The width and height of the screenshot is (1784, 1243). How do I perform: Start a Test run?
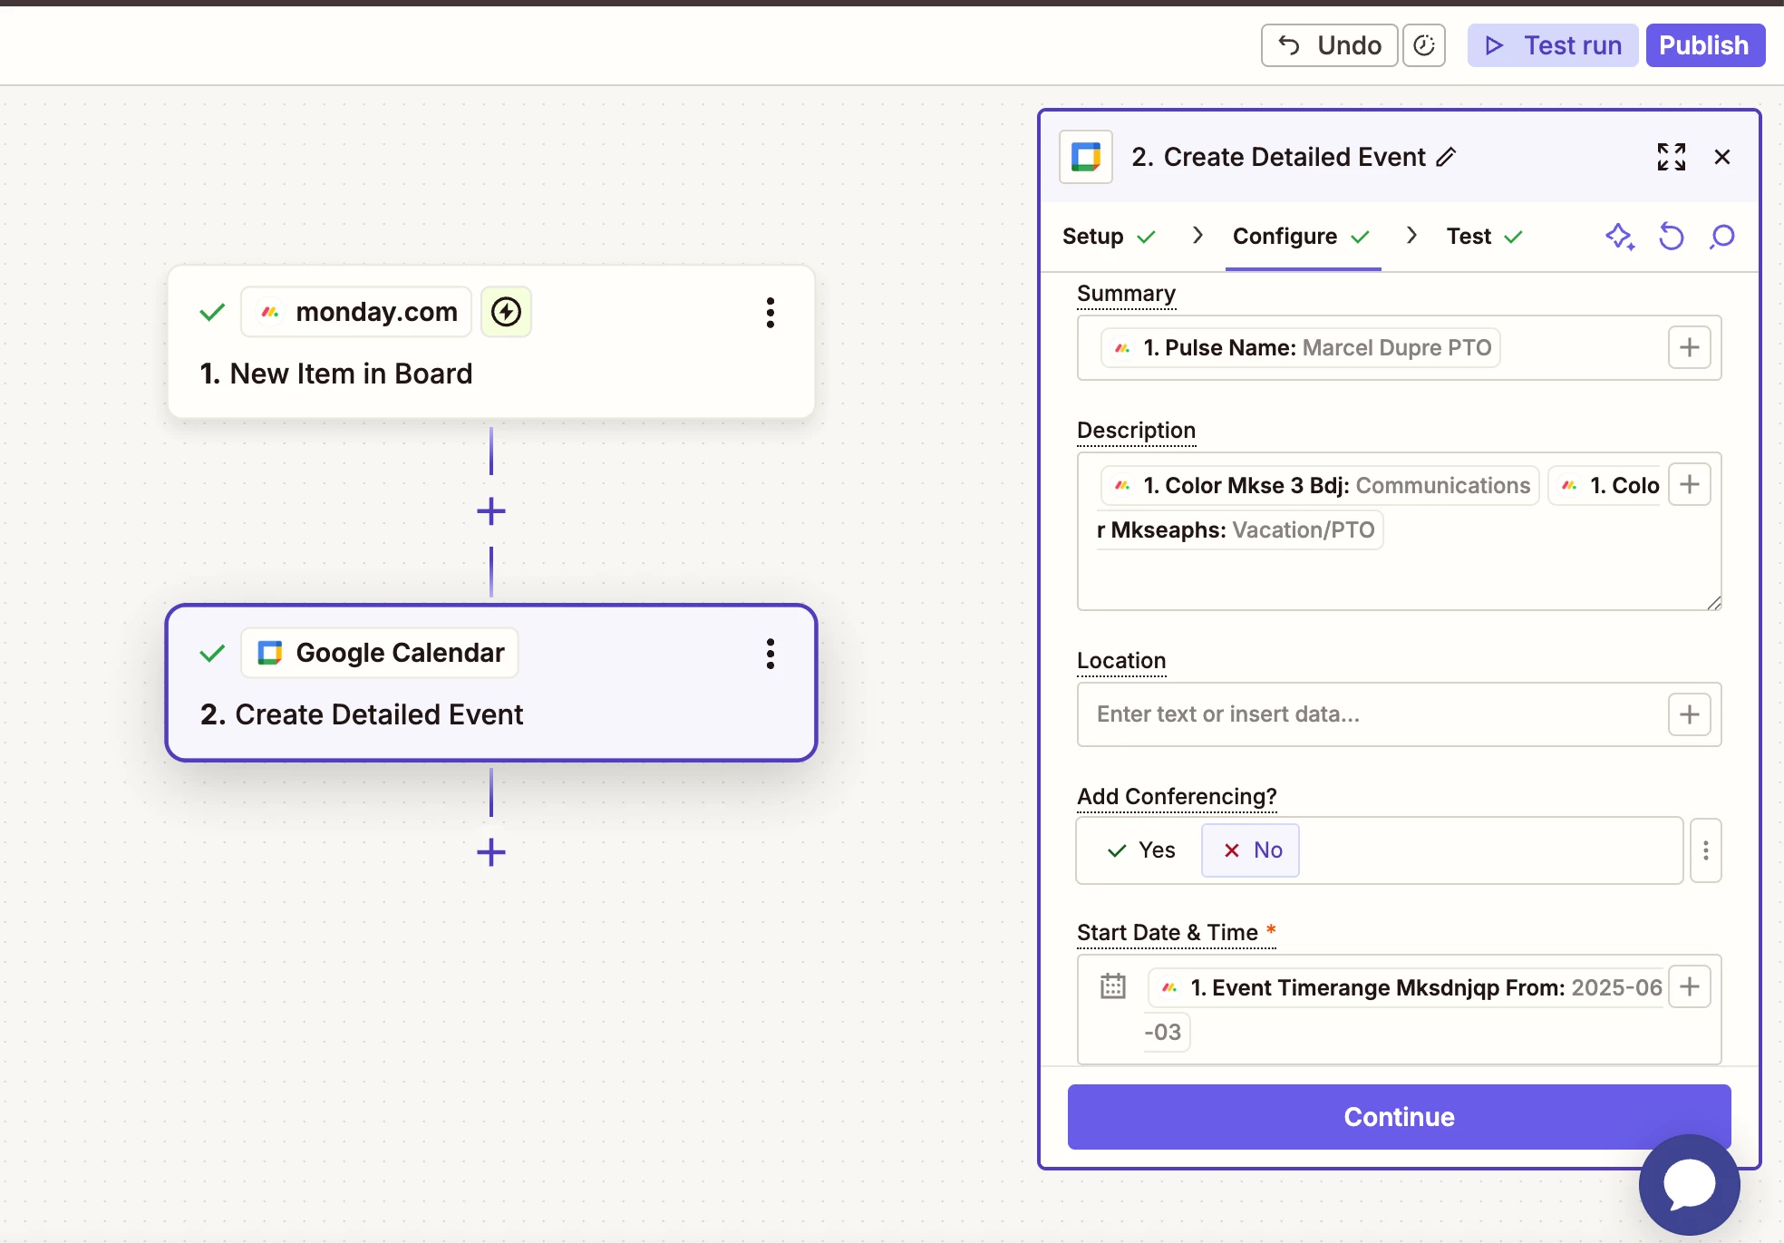tap(1553, 45)
